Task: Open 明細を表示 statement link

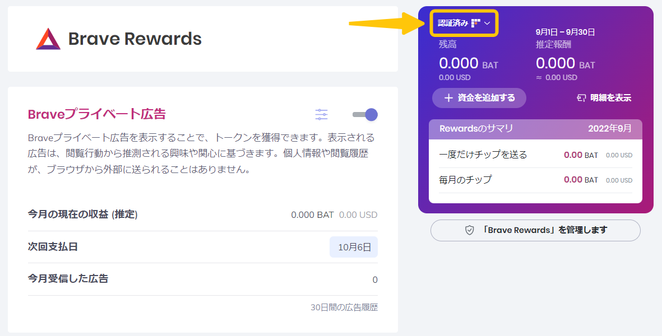Action: click(604, 98)
